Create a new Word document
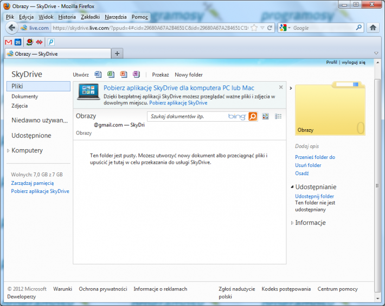Viewport: 385px width, 306px height. [x=98, y=74]
